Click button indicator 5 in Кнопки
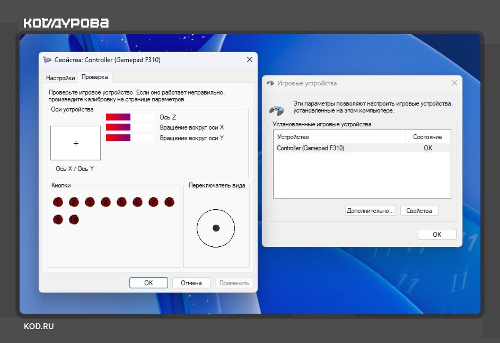 click(121, 203)
